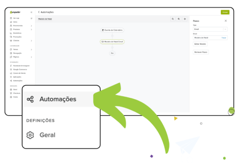Open Estatísticas in the sidebar
Image resolution: width=238 pixels, height=163 pixels.
(x=15, y=33)
